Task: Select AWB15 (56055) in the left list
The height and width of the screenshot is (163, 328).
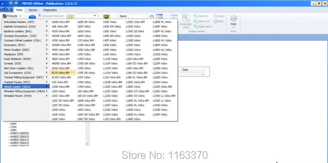Action: click(x=19, y=133)
